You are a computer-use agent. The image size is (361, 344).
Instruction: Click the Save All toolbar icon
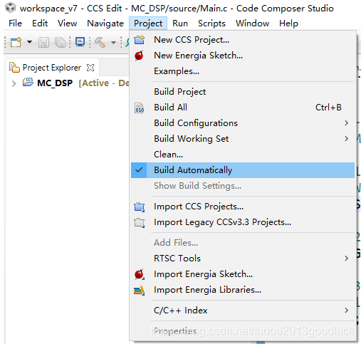click(60, 42)
